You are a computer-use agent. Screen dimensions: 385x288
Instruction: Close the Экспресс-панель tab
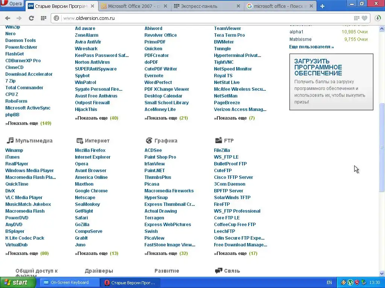click(x=238, y=6)
